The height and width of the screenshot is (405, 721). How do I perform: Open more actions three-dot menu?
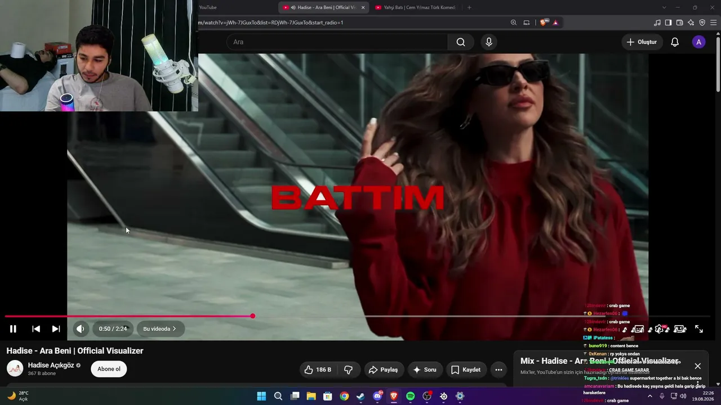point(499,370)
